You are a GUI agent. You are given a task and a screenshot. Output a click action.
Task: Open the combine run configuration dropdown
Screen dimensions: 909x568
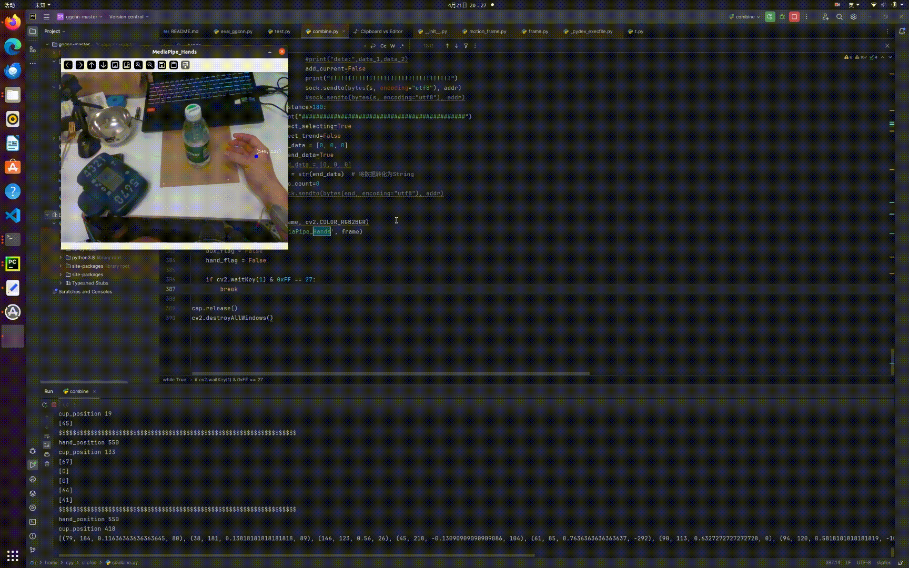pyautogui.click(x=744, y=17)
